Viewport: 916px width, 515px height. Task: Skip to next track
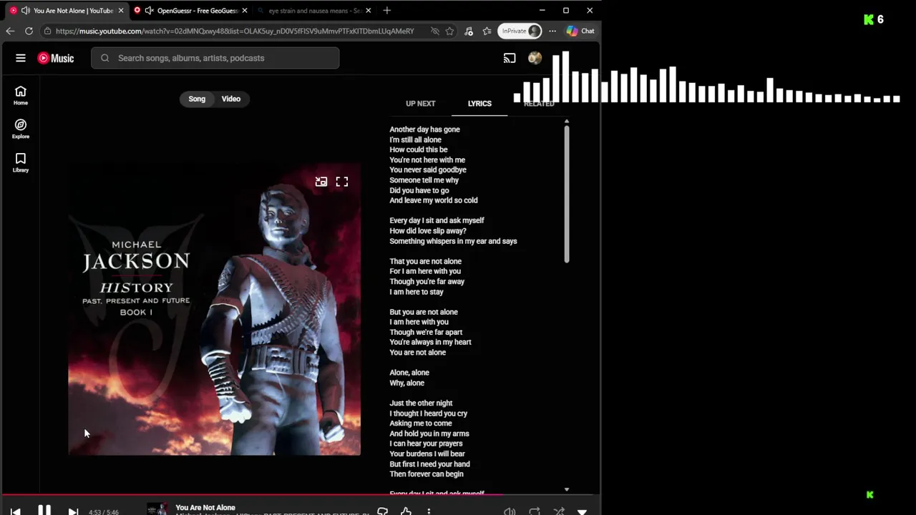pyautogui.click(x=73, y=511)
